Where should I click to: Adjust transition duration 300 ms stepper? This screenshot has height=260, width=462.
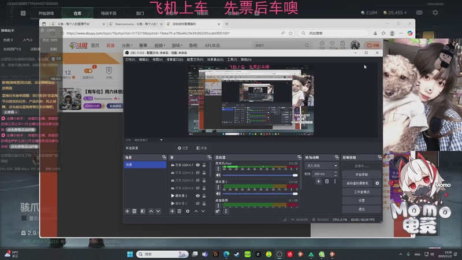click(x=336, y=174)
